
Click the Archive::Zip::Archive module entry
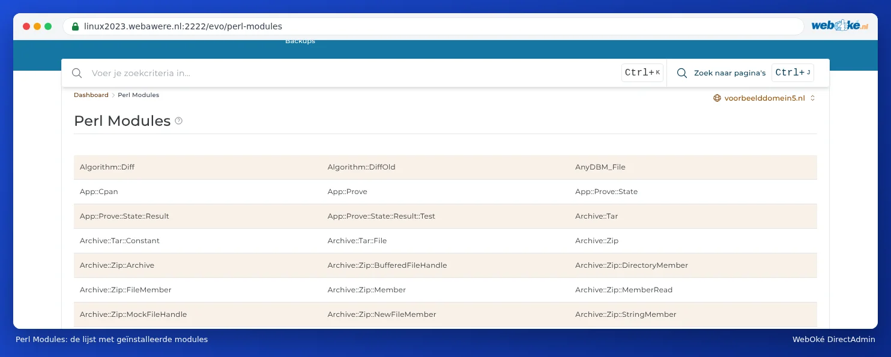pyautogui.click(x=117, y=265)
